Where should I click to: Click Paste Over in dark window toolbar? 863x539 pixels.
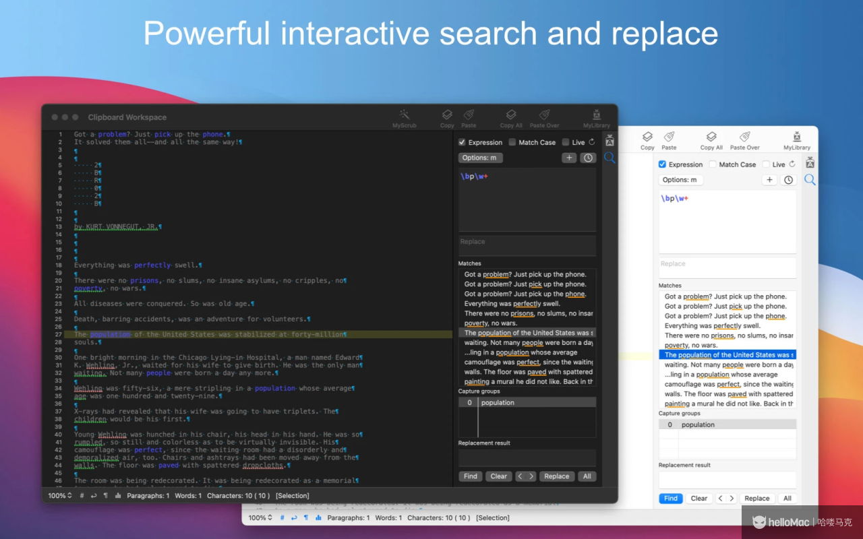pos(544,119)
